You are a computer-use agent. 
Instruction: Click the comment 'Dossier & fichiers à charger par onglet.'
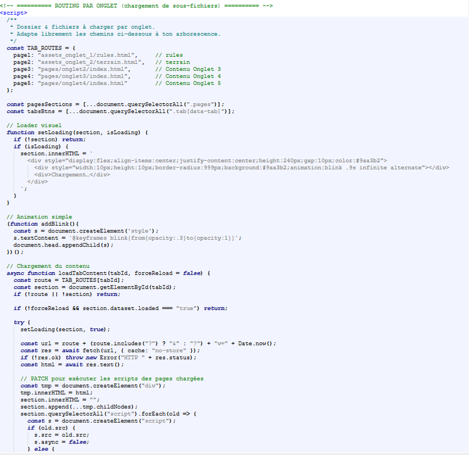85,27
